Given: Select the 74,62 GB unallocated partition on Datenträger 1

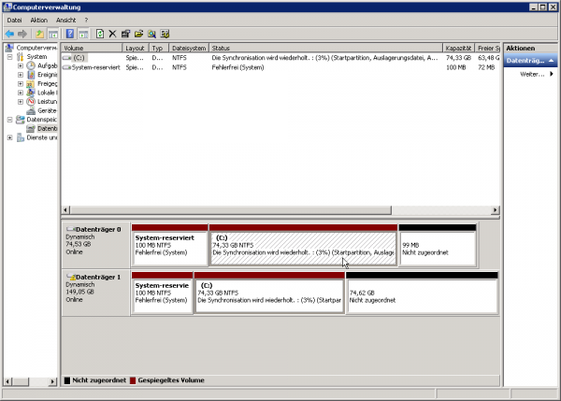Looking at the screenshot, I should [x=421, y=294].
